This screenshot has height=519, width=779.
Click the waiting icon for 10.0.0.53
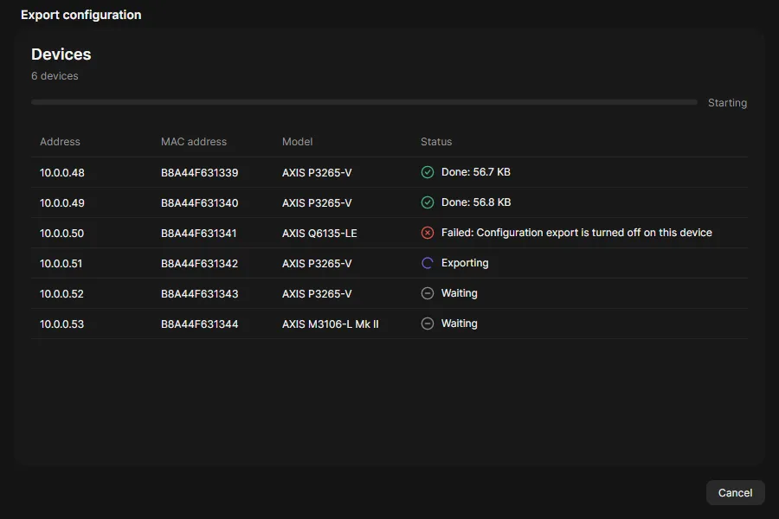point(428,324)
